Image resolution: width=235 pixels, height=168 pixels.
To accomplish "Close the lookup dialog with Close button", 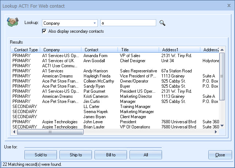I will (220, 155).
